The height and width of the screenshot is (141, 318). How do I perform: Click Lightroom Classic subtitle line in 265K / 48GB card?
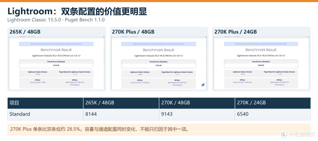click(x=56, y=56)
